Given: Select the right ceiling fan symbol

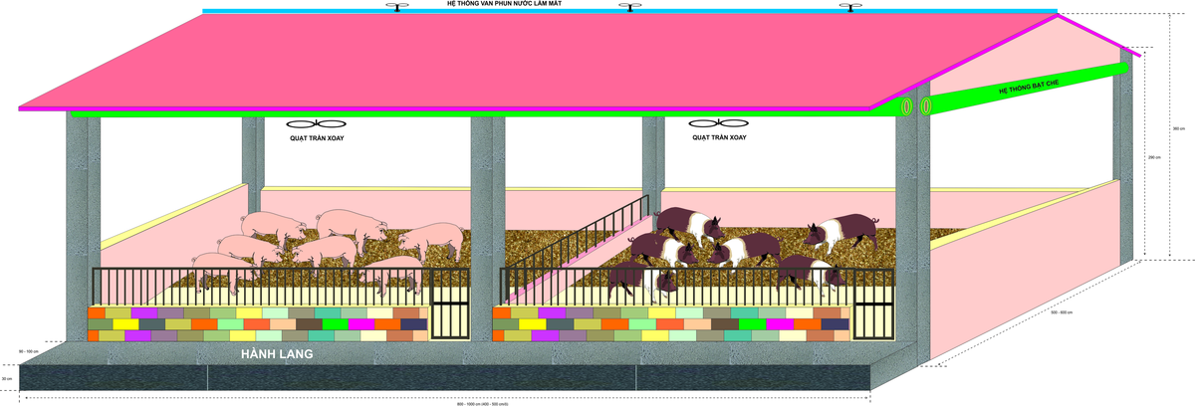Looking at the screenshot, I should click(x=717, y=123).
